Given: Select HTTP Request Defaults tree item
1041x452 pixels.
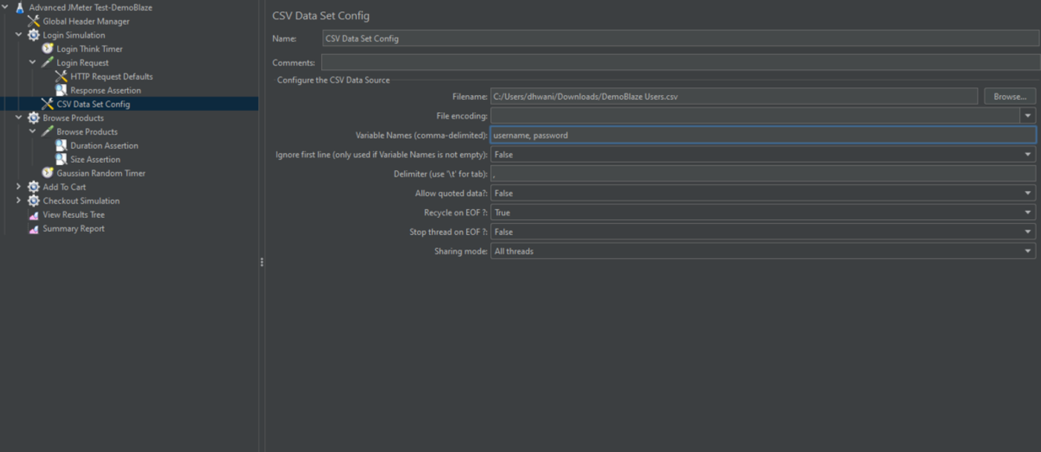Looking at the screenshot, I should click(112, 77).
